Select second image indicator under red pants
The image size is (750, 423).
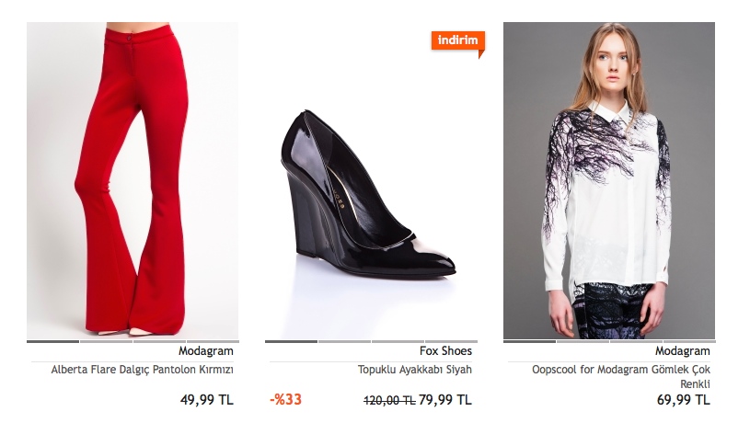click(x=106, y=341)
